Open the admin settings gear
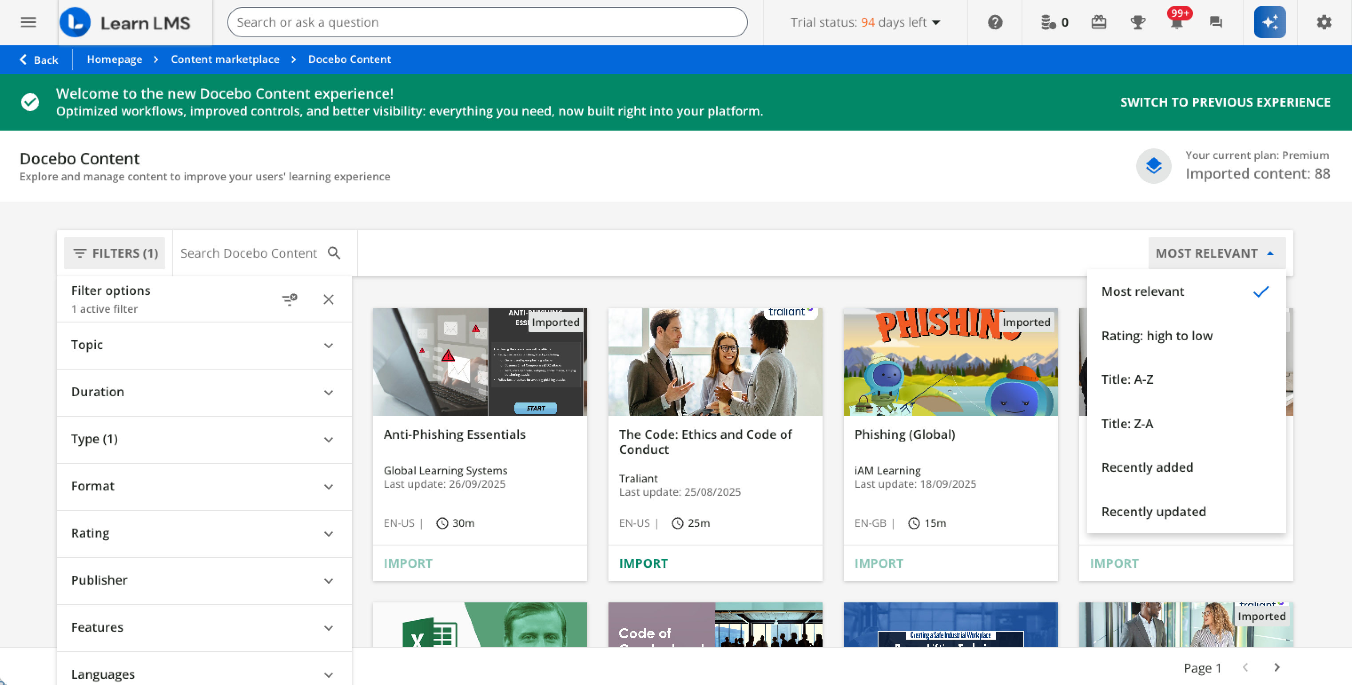This screenshot has height=685, width=1352. coord(1324,22)
